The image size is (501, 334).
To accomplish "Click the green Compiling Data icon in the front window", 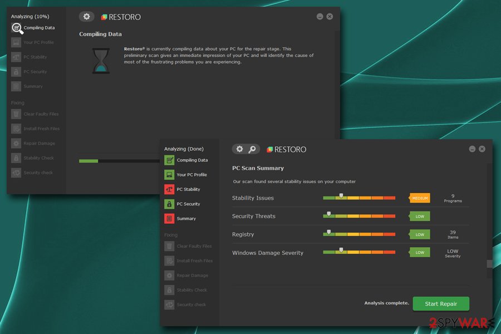I will point(169,160).
